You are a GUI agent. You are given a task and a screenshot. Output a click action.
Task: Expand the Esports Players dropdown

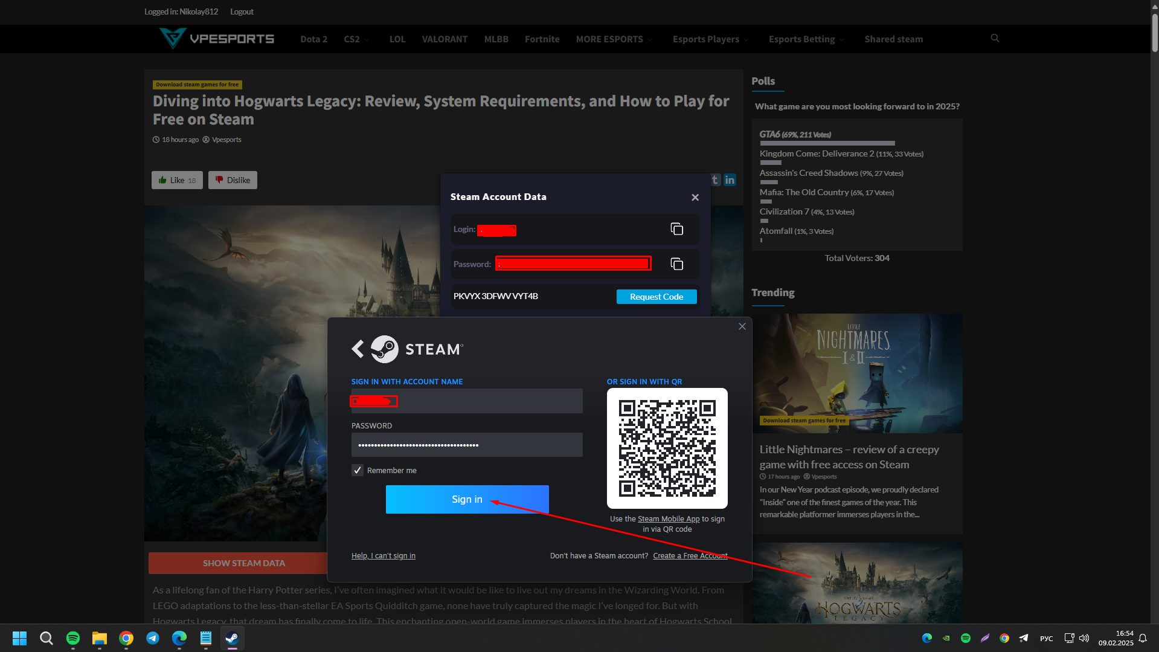click(711, 39)
